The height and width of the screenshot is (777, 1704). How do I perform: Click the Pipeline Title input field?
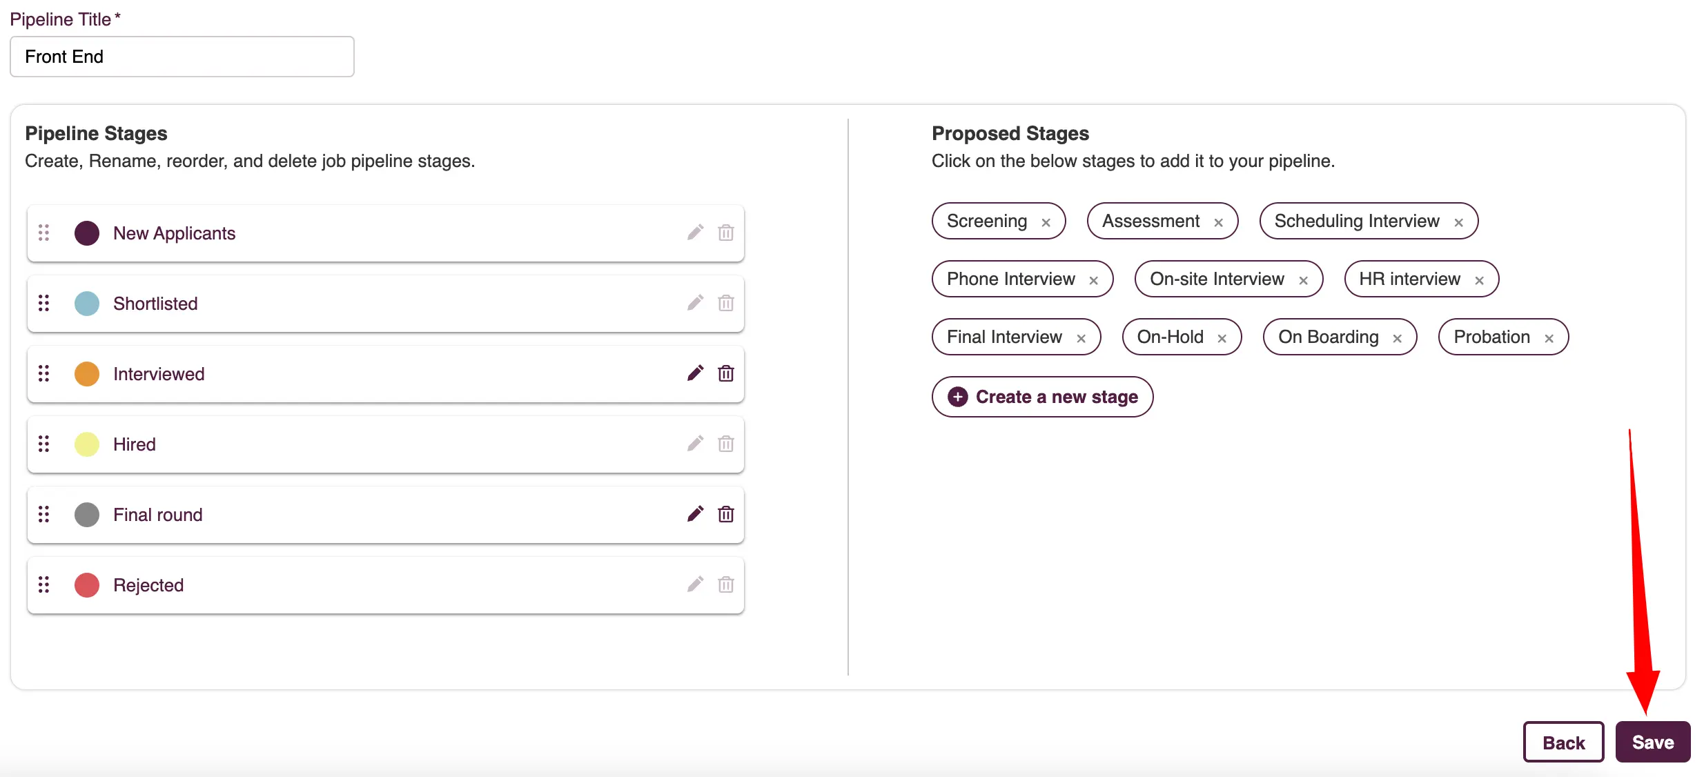coord(182,57)
